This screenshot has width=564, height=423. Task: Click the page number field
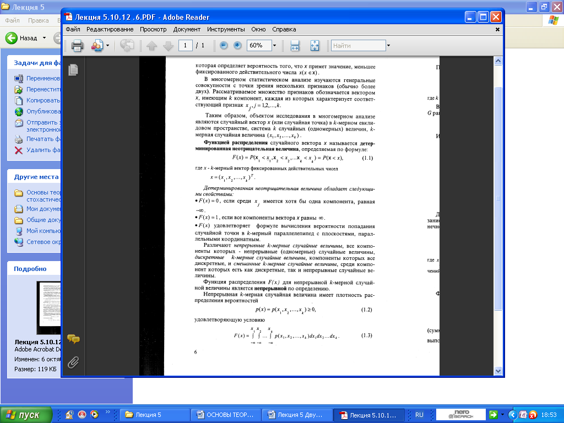(x=185, y=45)
